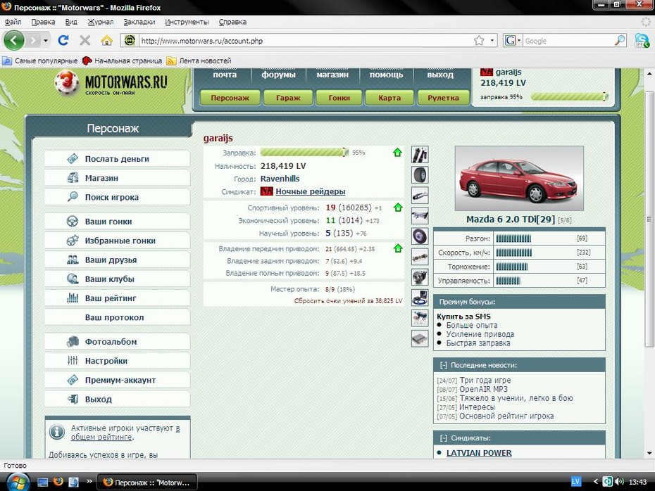Show hidden system tray icons
The width and height of the screenshot is (655, 491).
(596, 482)
